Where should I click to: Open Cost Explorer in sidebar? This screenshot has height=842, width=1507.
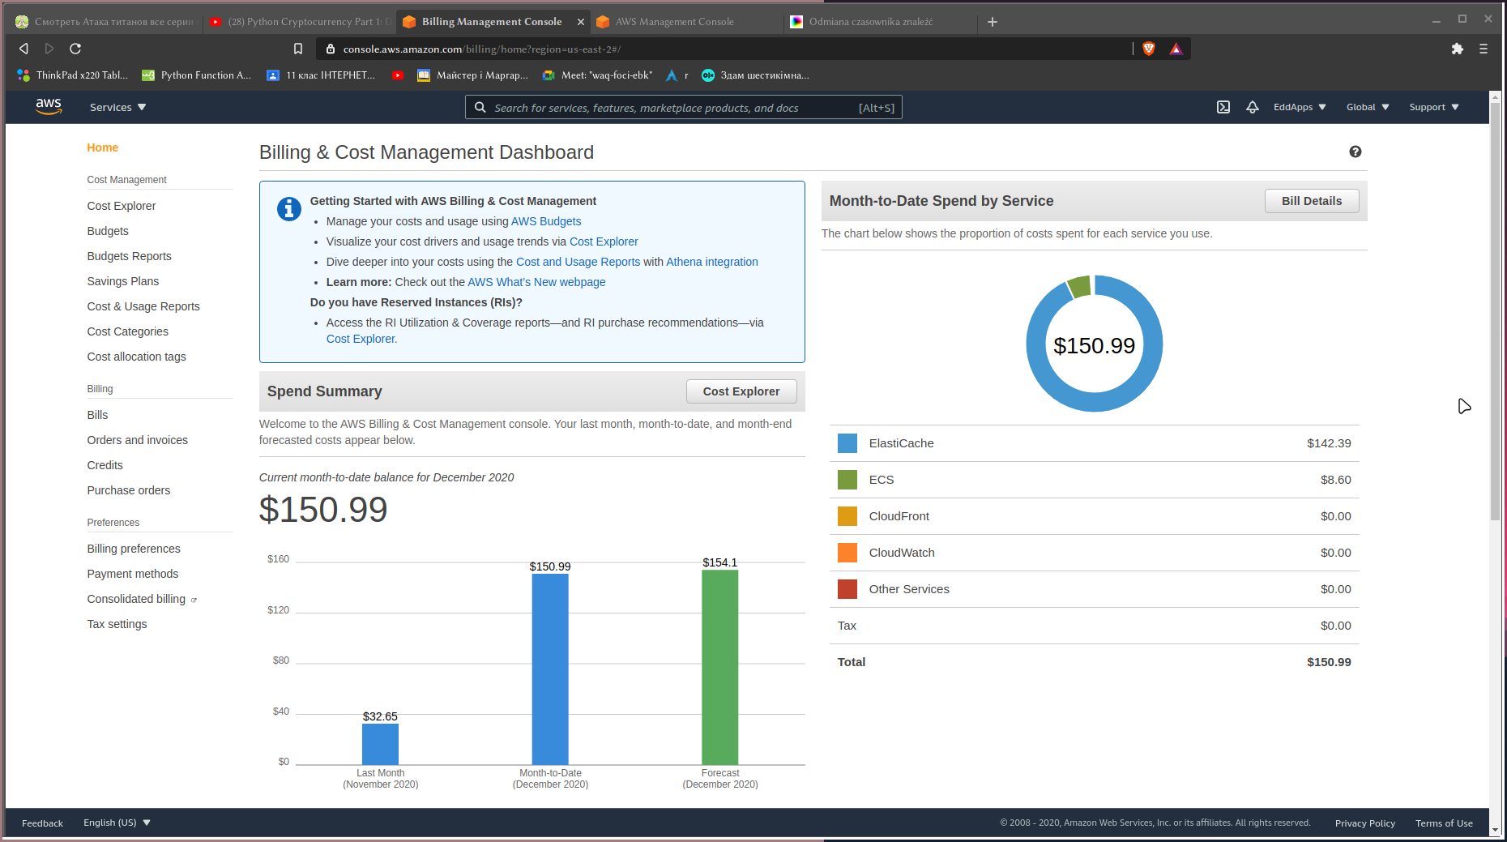click(122, 206)
